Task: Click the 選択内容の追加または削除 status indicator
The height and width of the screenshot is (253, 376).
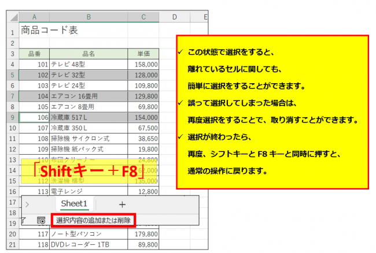Action: [94, 220]
